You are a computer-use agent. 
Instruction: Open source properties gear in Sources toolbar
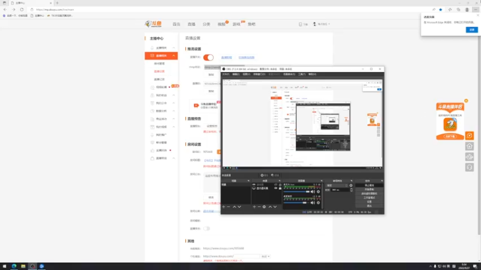coord(264,207)
